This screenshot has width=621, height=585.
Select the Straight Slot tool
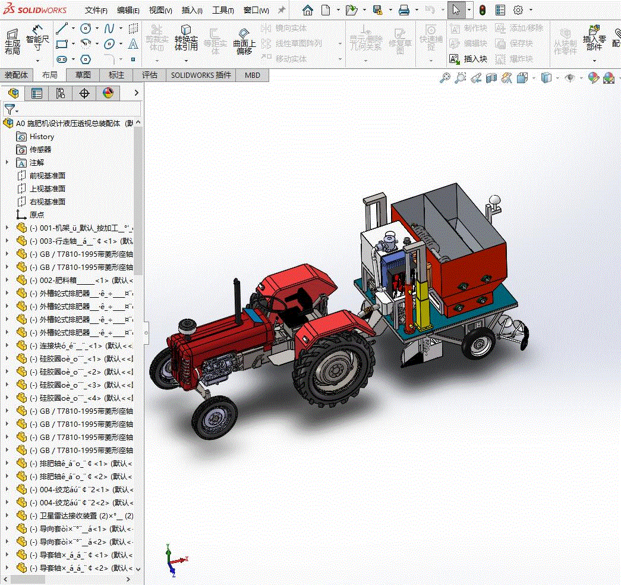click(62, 59)
